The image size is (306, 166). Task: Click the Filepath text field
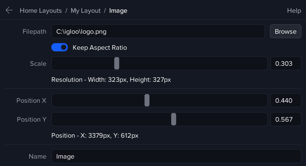[x=158, y=31]
